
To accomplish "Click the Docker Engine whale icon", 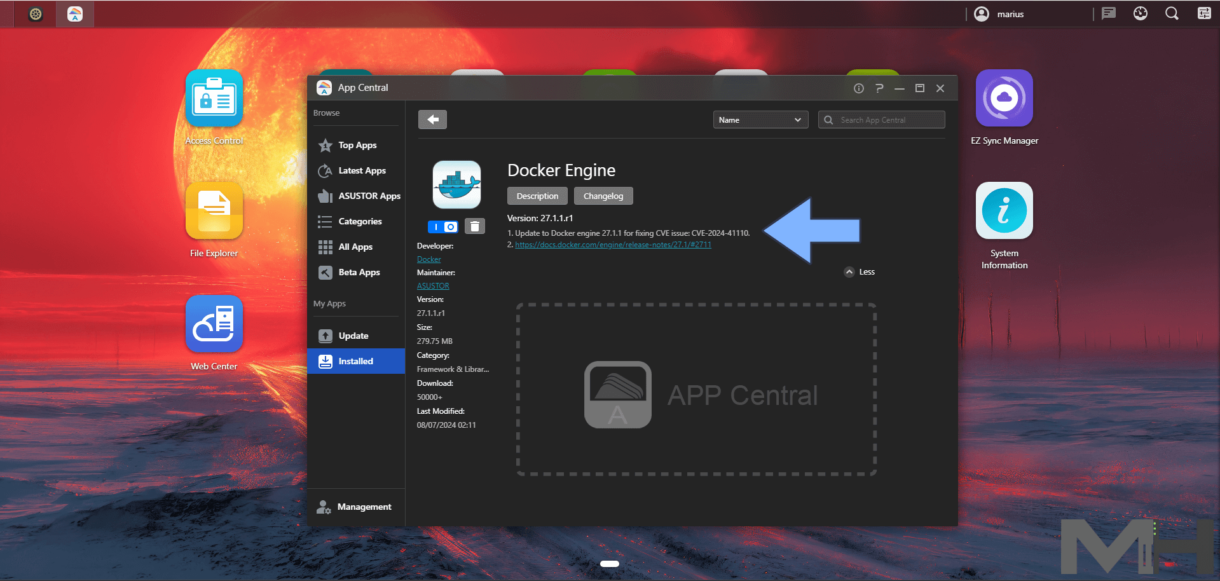I will (456, 184).
